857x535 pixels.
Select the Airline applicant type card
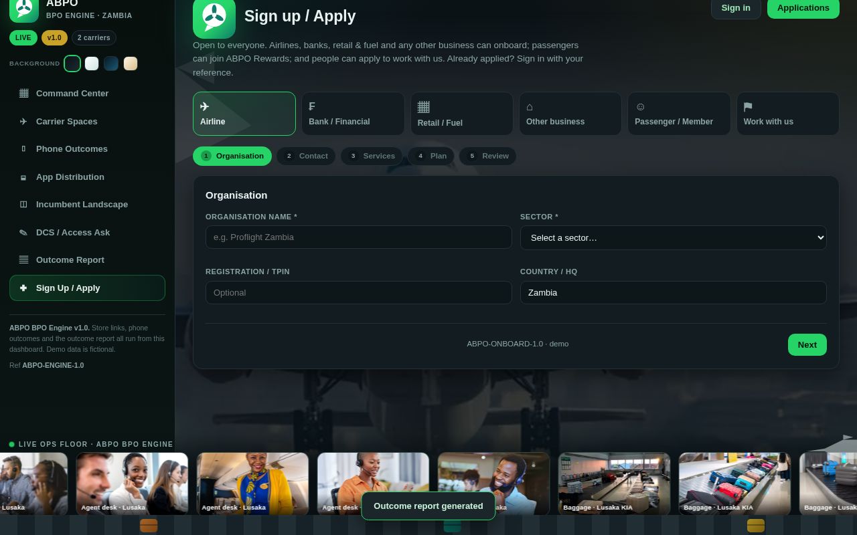point(244,114)
